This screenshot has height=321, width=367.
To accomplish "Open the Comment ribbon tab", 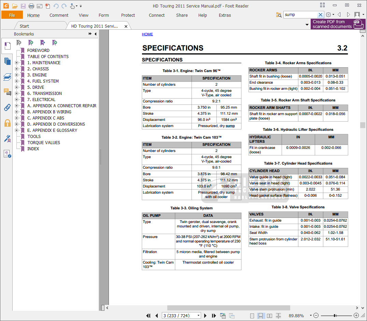I will click(59, 15).
